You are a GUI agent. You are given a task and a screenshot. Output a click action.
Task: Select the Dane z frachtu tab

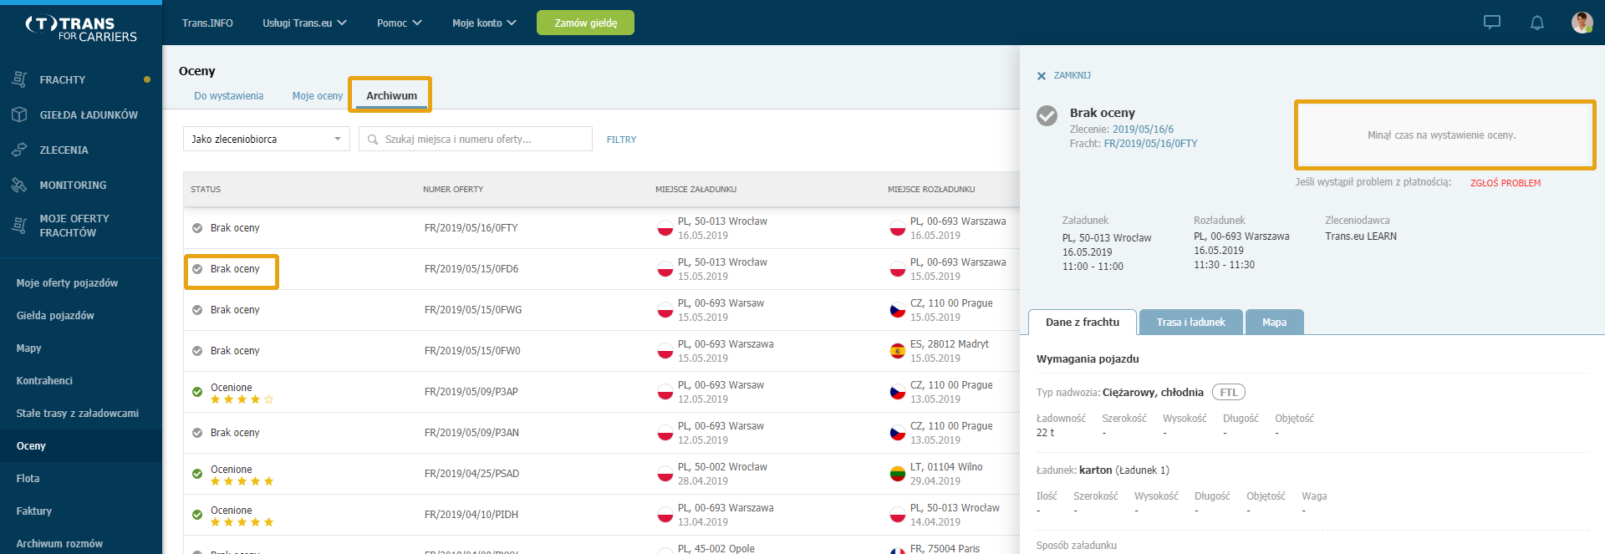point(1083,322)
